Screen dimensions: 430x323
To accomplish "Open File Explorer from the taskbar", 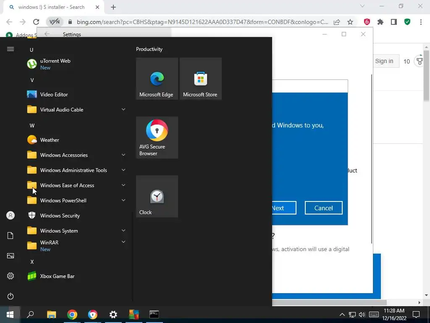I will [51, 315].
